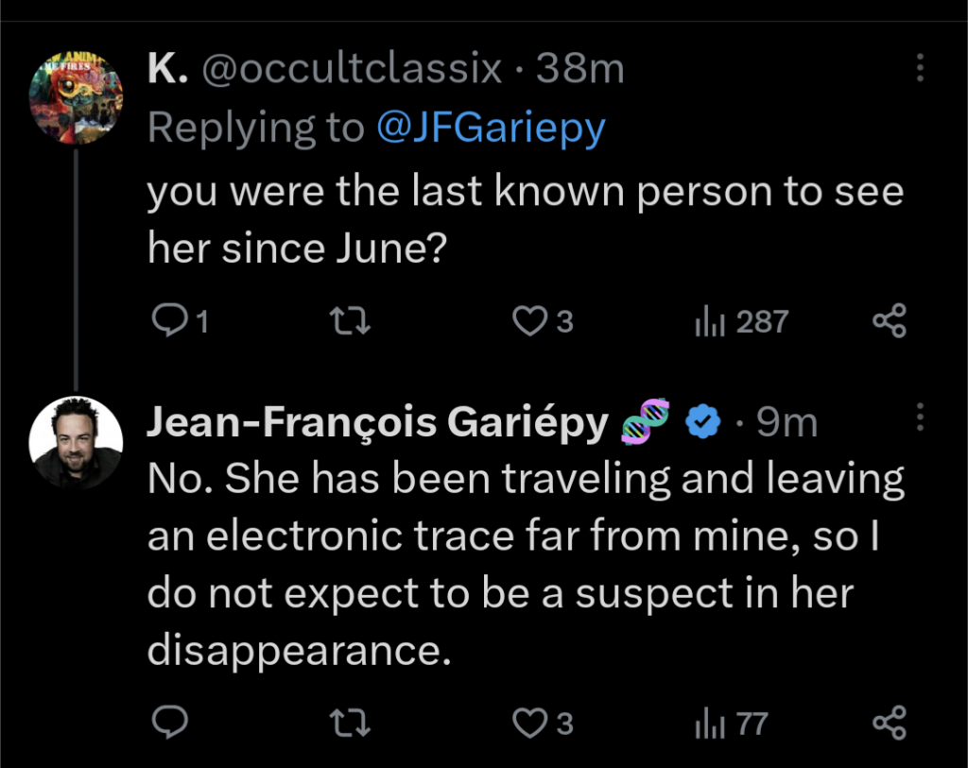Repost K.'s tweet about June
The height and width of the screenshot is (768, 968).
click(x=354, y=322)
